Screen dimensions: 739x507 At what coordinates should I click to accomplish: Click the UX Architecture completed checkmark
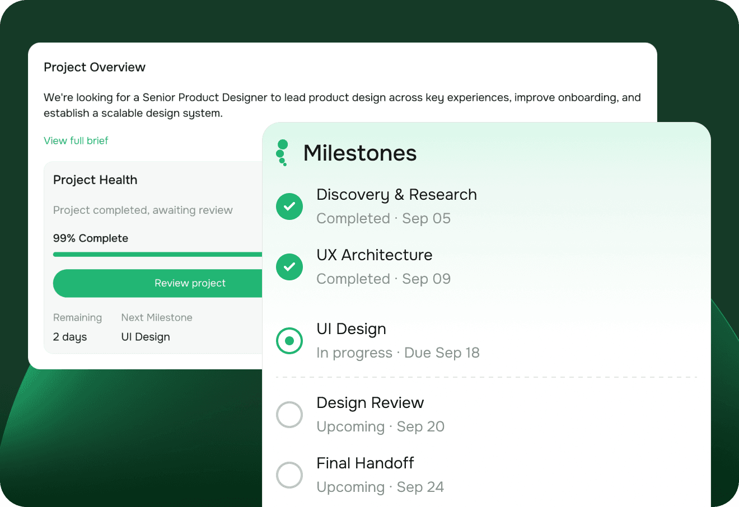pos(289,267)
